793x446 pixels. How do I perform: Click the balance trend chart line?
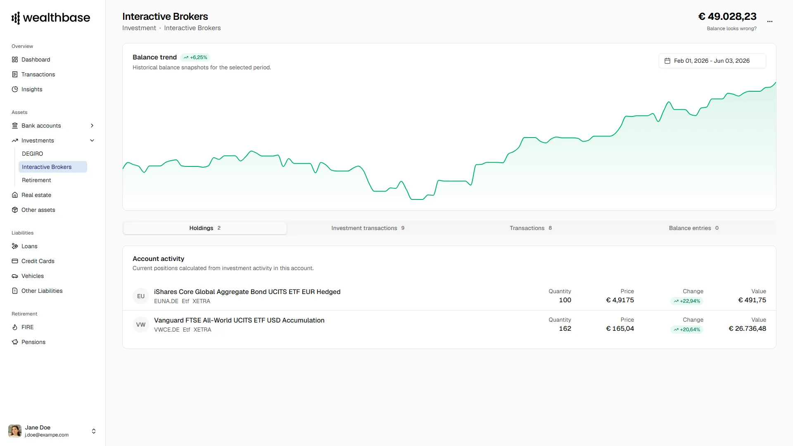(449, 140)
